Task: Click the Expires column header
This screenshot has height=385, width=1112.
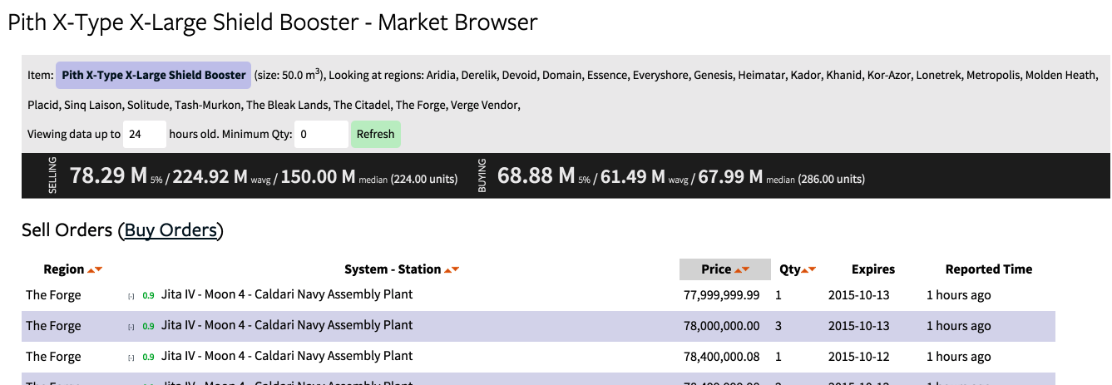Action: [x=873, y=269]
